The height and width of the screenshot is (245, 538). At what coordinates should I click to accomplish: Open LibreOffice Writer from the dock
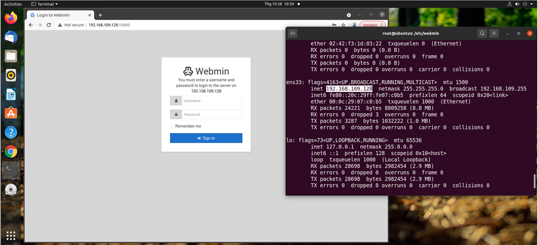[x=11, y=94]
